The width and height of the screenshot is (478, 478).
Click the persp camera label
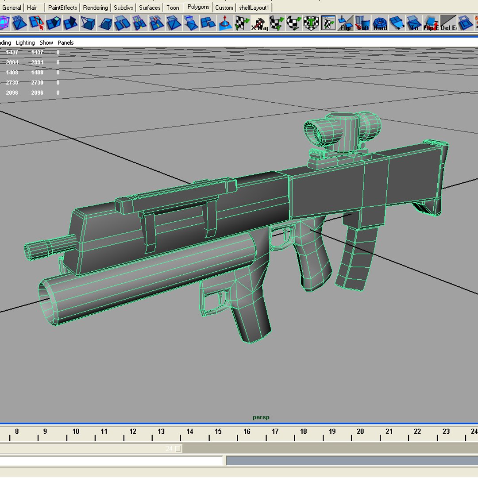click(x=261, y=417)
